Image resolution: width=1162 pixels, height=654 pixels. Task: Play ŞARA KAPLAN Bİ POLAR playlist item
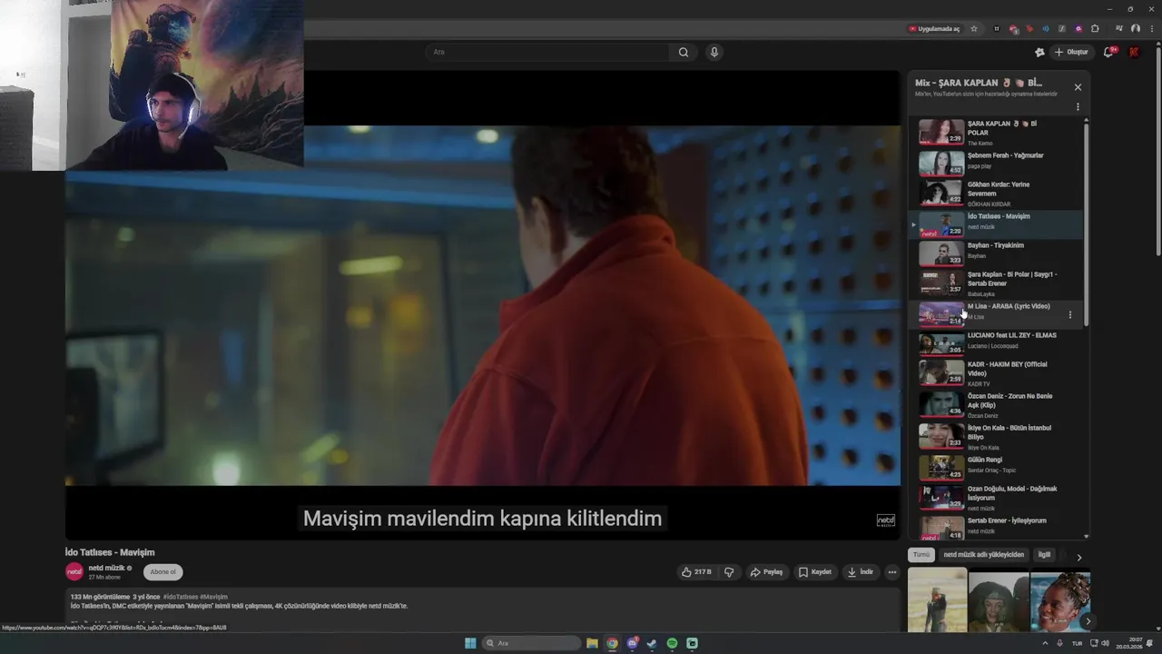tap(996, 132)
